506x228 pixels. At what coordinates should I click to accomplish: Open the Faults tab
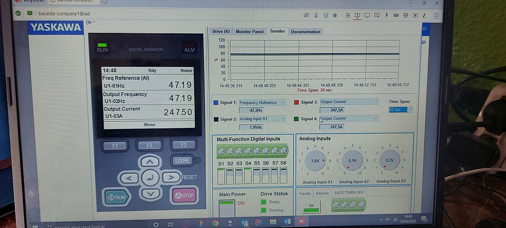[x=305, y=193]
